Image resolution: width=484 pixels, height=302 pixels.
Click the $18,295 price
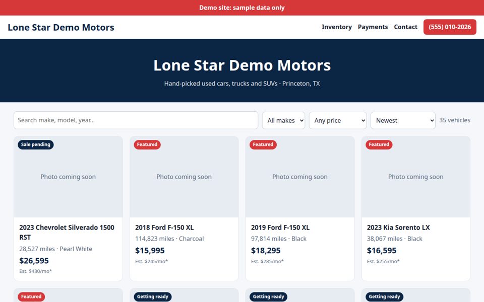(x=266, y=251)
